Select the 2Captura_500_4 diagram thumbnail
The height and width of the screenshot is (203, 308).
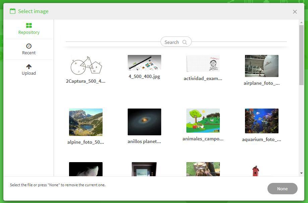pyautogui.click(x=86, y=66)
